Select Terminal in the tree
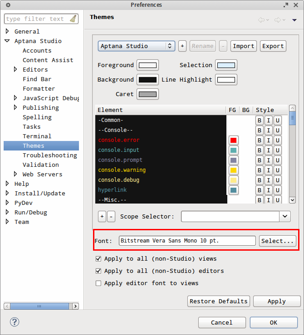The width and height of the screenshot is (304, 335). [x=37, y=136]
